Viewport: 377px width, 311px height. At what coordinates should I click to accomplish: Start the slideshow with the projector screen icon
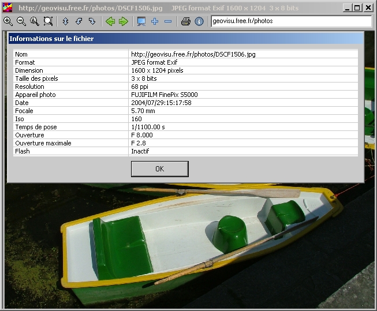pyautogui.click(x=141, y=21)
